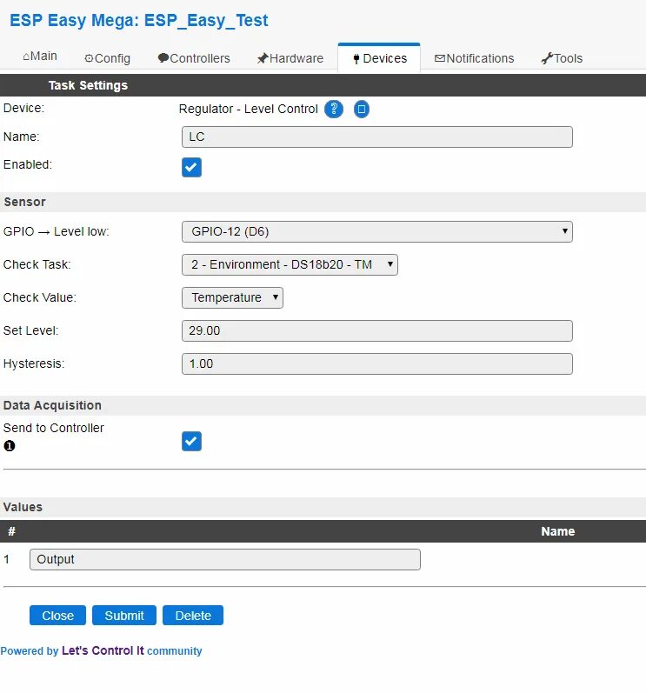646x693 pixels.
Task: Switch to the Config tab
Action: pyautogui.click(x=107, y=58)
